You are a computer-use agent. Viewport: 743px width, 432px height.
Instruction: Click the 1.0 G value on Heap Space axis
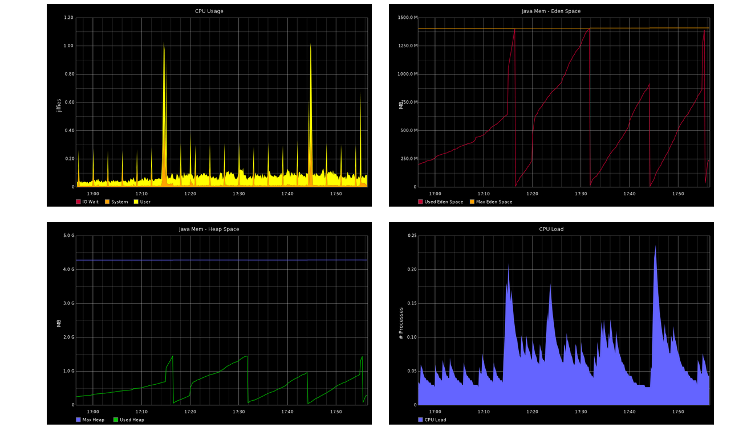click(69, 371)
